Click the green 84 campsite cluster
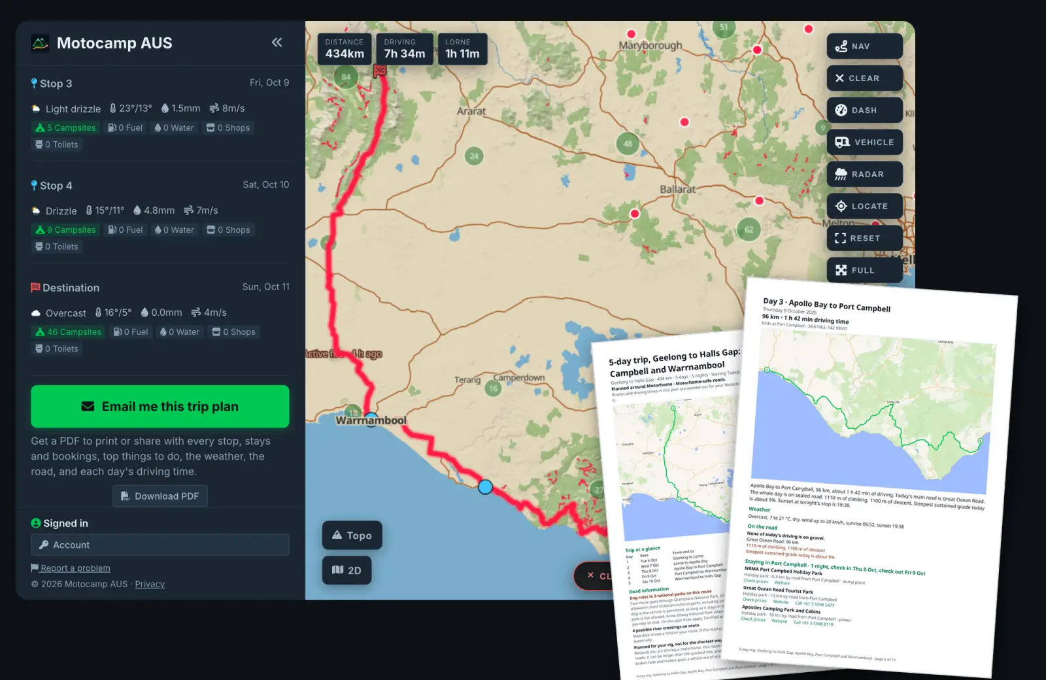This screenshot has height=680, width=1046. [x=346, y=76]
